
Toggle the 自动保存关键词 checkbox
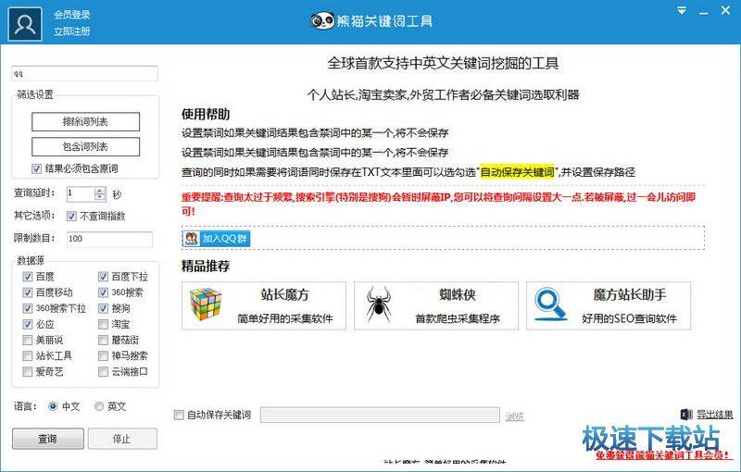coord(180,416)
